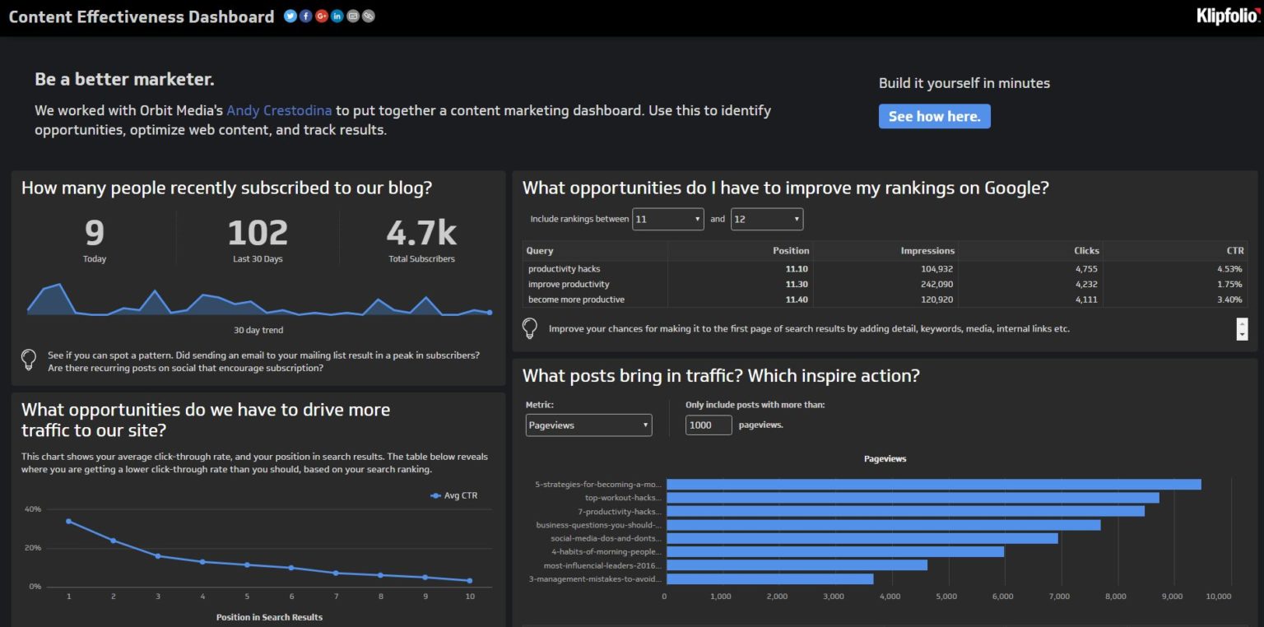Share the dashboard on Facebook
This screenshot has height=627, width=1264.
[x=305, y=16]
